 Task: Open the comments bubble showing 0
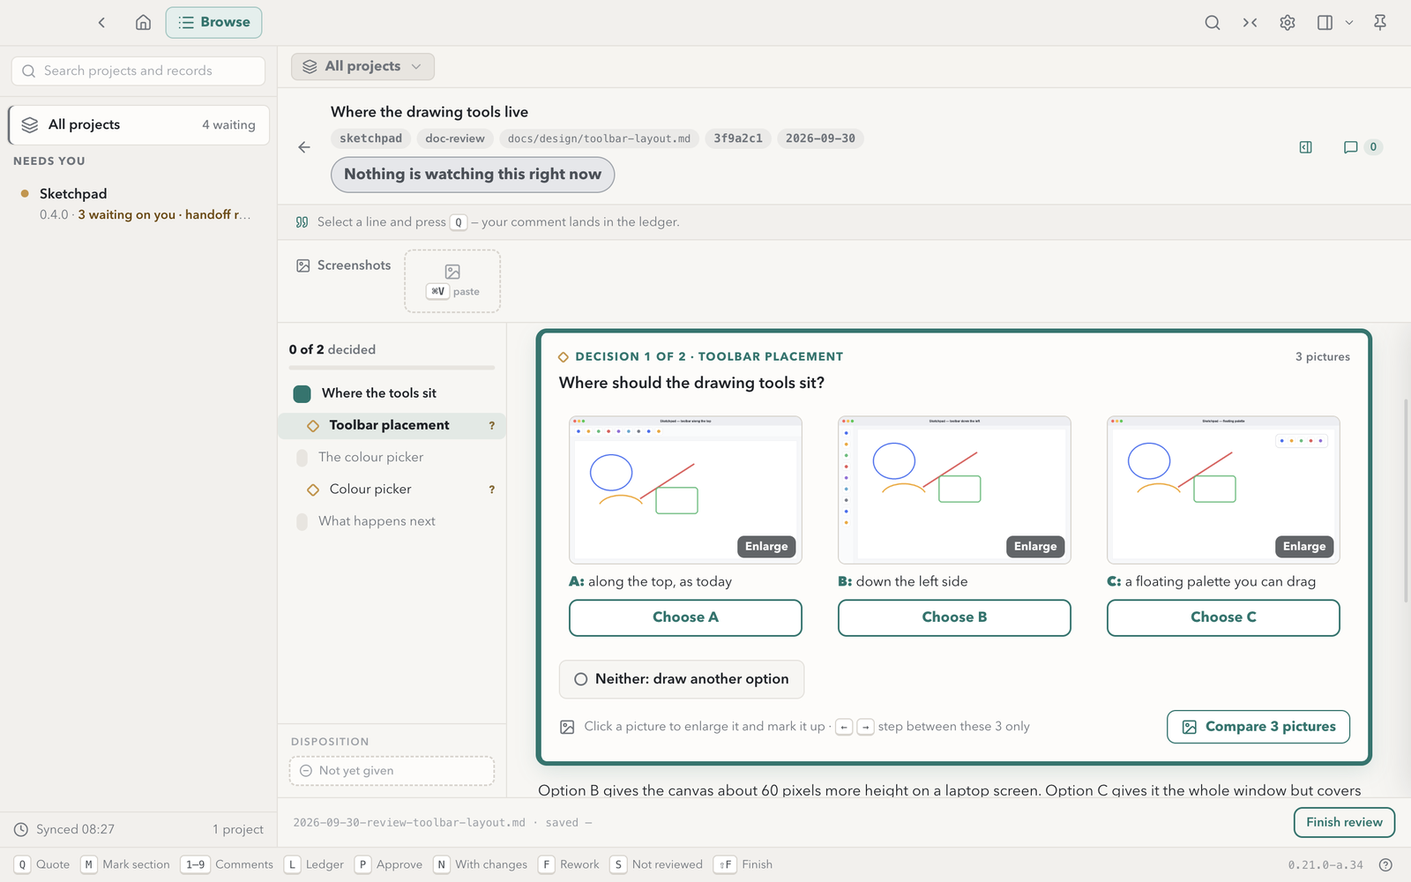[x=1362, y=147]
